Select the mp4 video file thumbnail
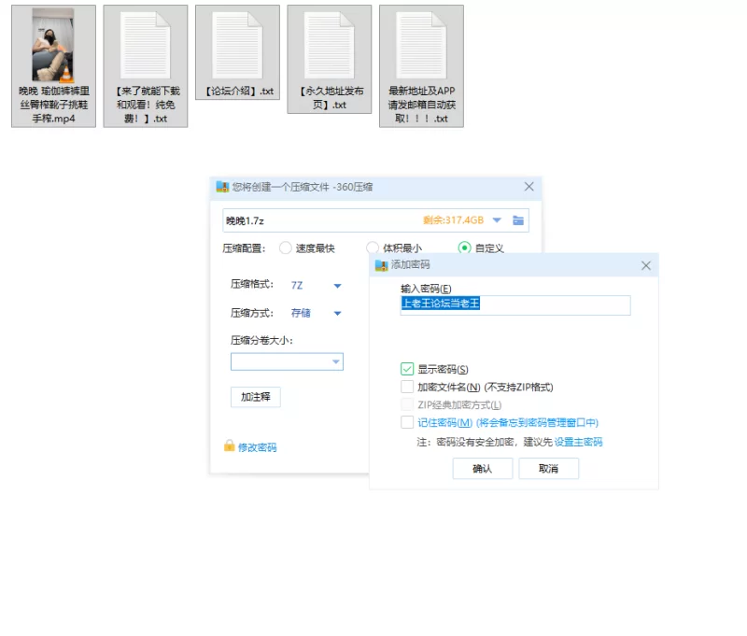This screenshot has width=747, height=636. pyautogui.click(x=53, y=46)
